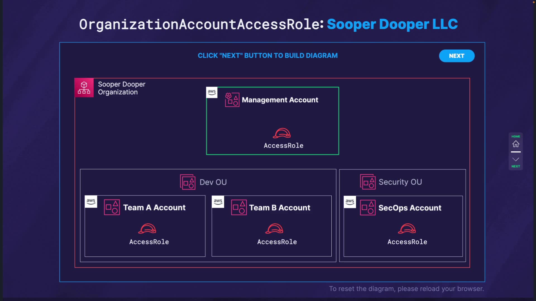Click AWS logo on Team A box
Viewport: 536px width, 301px height.
[91, 201]
